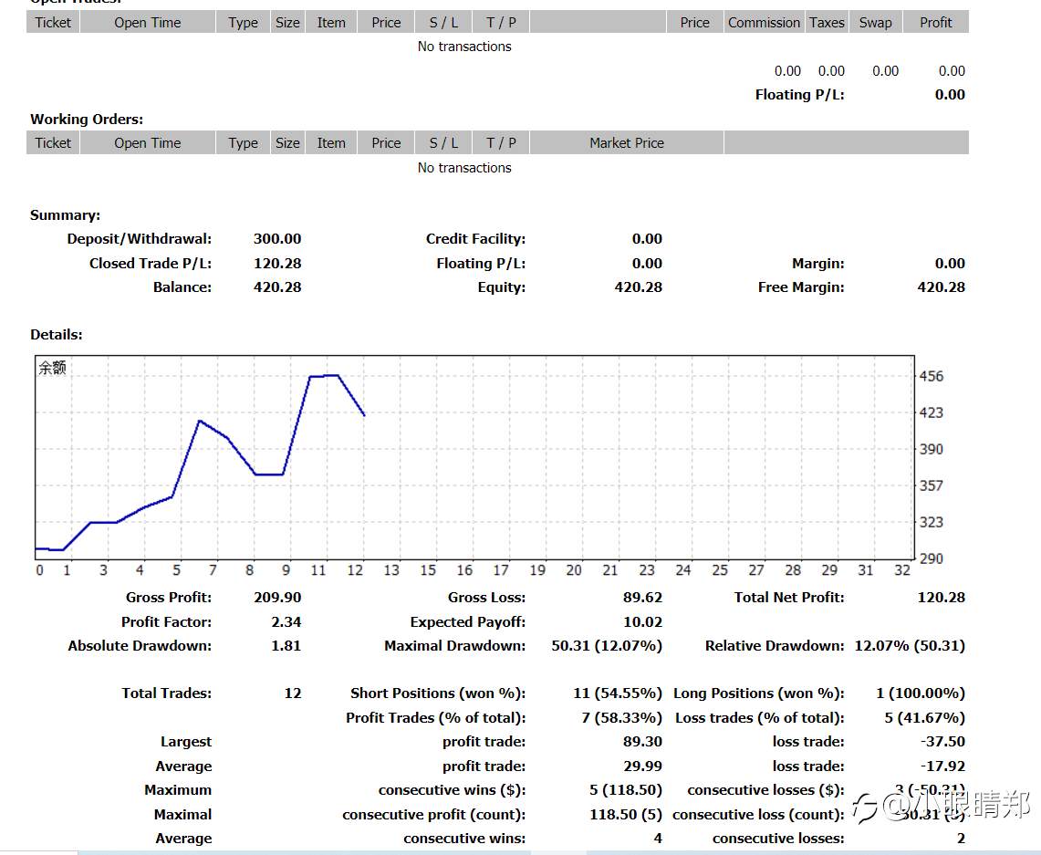Select the Total Trades count 12
This screenshot has height=855, width=1041.
click(293, 693)
